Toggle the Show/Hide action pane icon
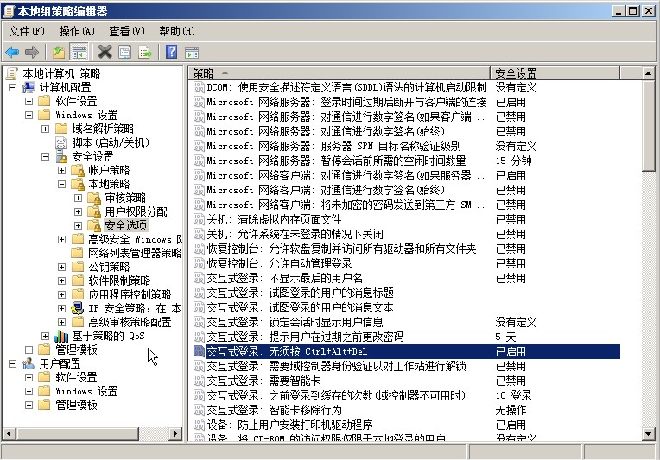Viewport: 660px width, 460px height. click(191, 52)
